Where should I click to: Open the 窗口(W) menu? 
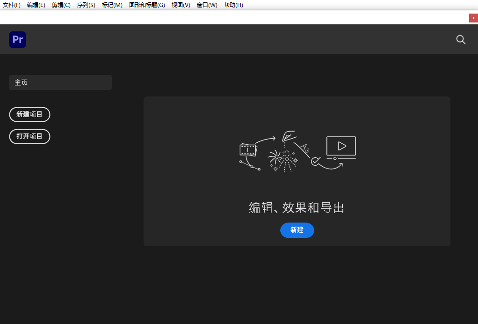point(207,5)
